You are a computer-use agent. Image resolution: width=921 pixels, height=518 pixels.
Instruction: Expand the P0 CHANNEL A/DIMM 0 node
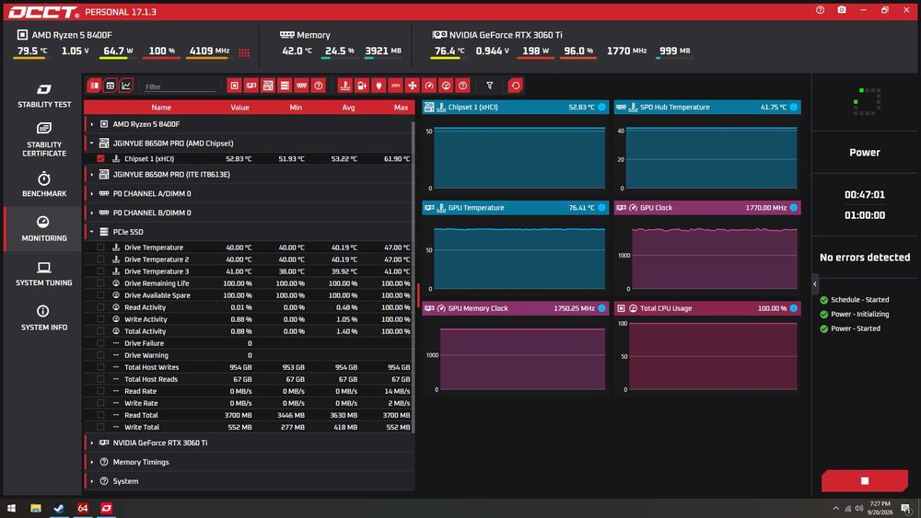91,193
